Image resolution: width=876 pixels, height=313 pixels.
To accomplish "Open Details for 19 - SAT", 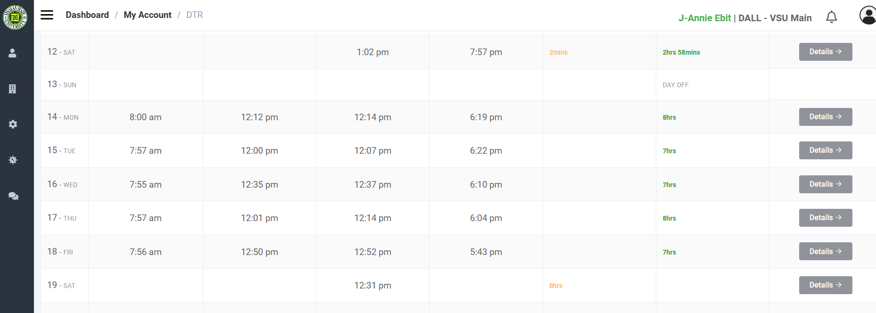I will pos(825,285).
